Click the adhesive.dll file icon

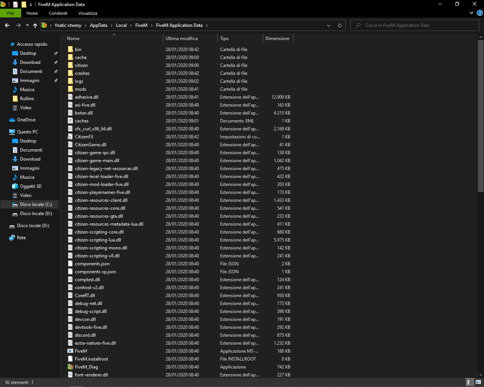70,97
